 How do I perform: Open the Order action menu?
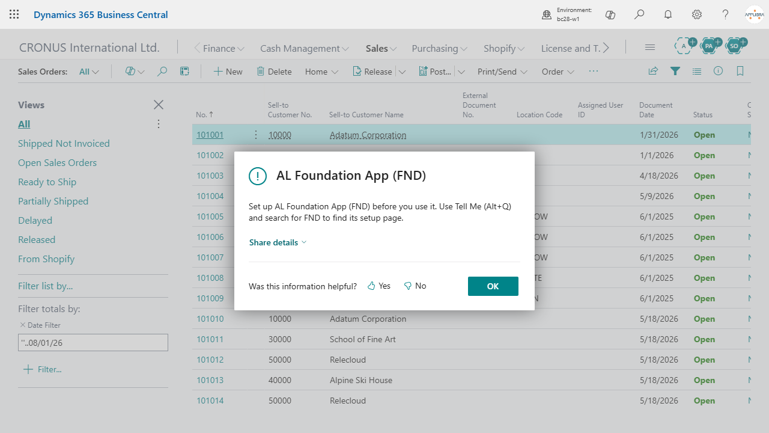click(558, 72)
